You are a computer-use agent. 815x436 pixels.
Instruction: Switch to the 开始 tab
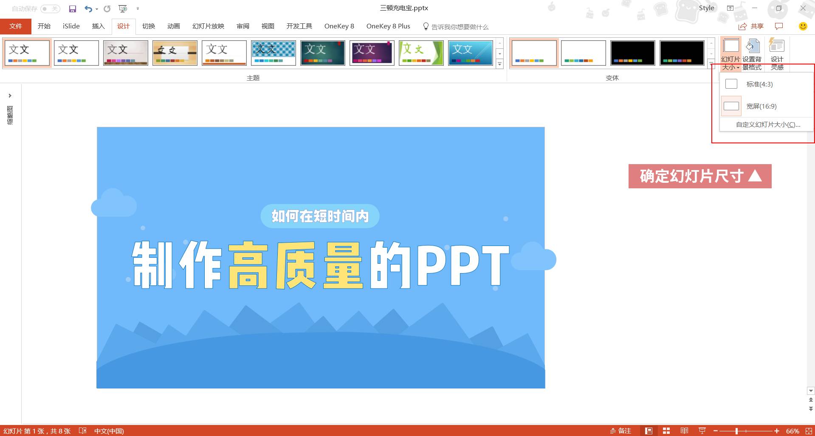point(44,26)
